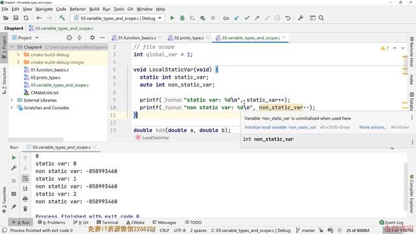This screenshot has height=234, width=416.
Task: Navigate back with left arrow icon
Action: point(39,18)
